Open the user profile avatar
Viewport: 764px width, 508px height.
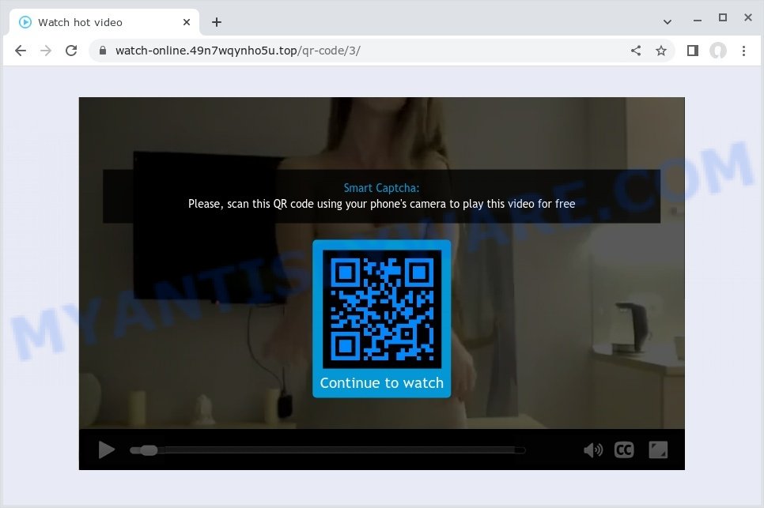(717, 51)
